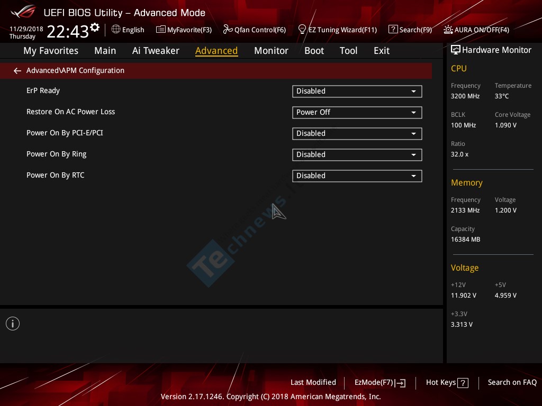Click the Version 2.17.1246 copyright text
The height and width of the screenshot is (406, 542).
270,396
